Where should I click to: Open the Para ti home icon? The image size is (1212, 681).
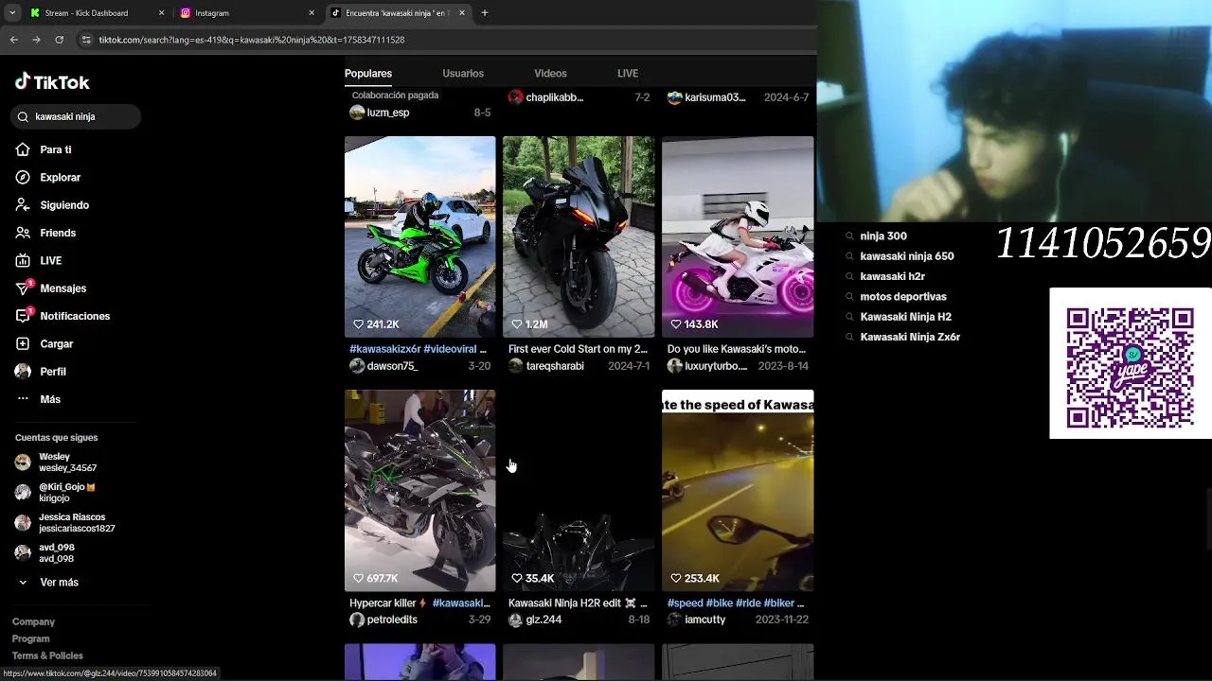(23, 149)
